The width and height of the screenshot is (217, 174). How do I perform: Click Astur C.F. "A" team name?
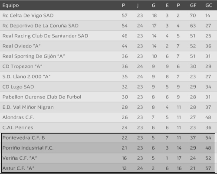click(18, 168)
